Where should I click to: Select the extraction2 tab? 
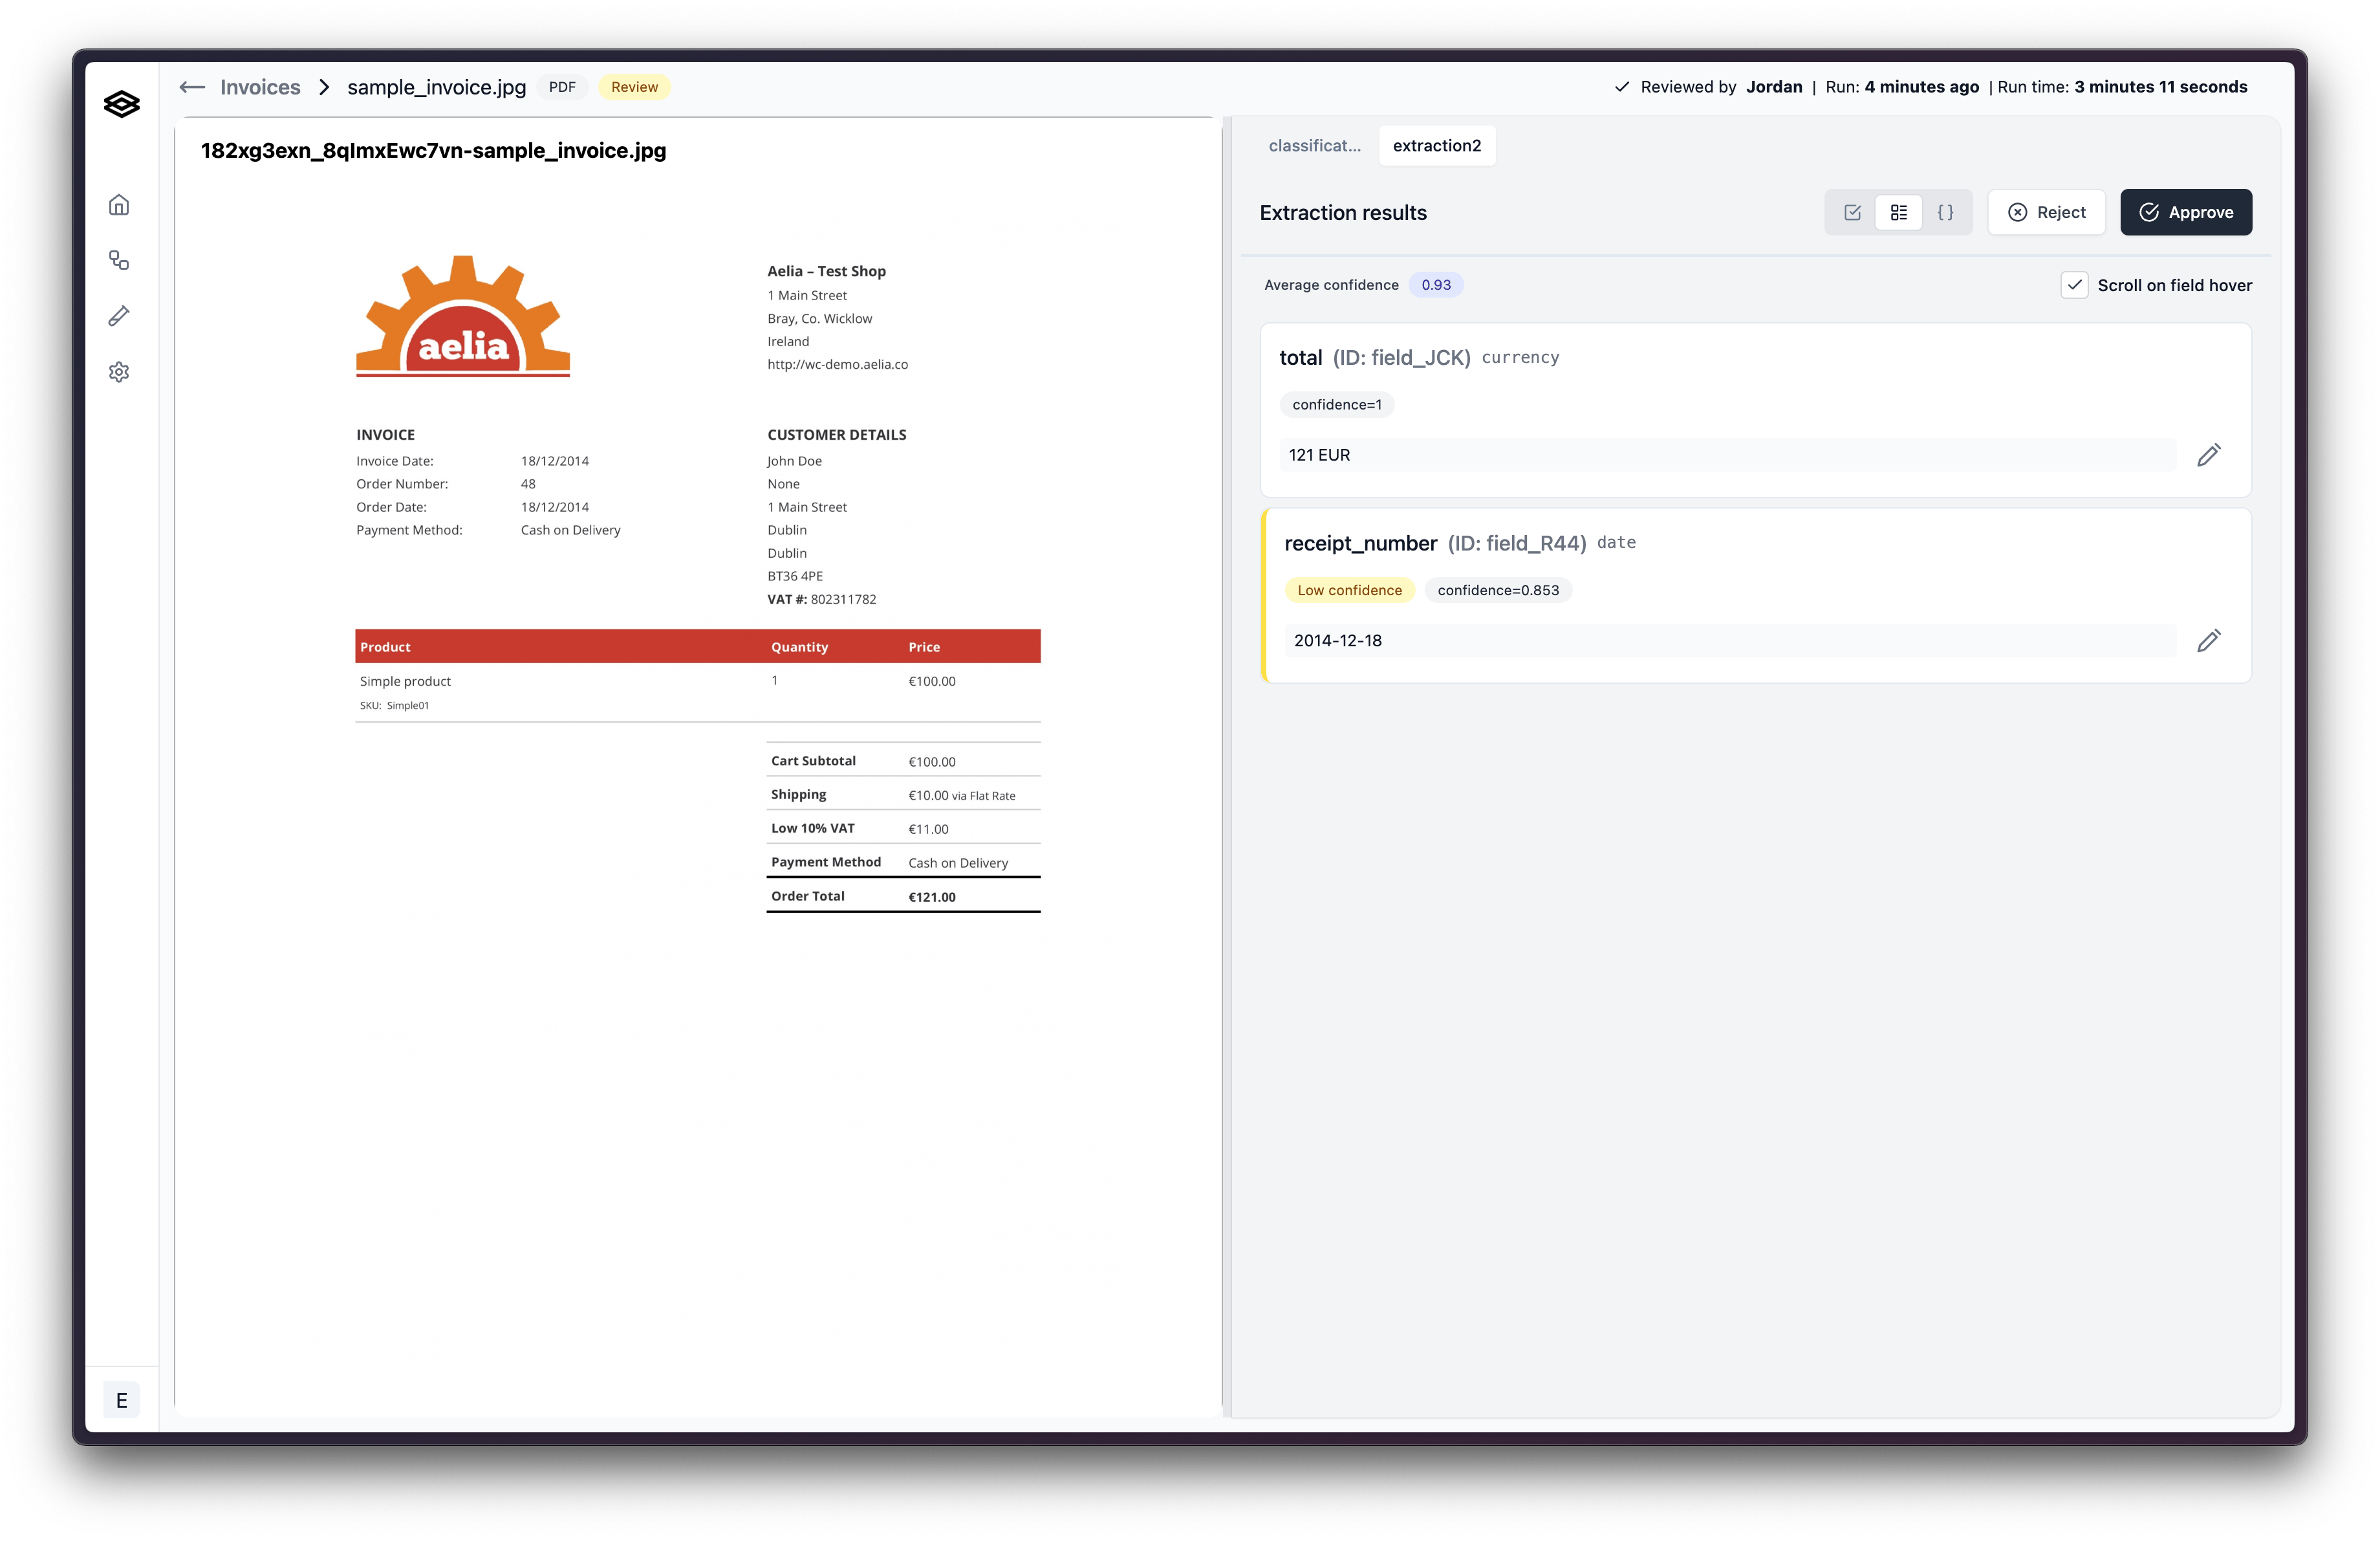[x=1436, y=146]
